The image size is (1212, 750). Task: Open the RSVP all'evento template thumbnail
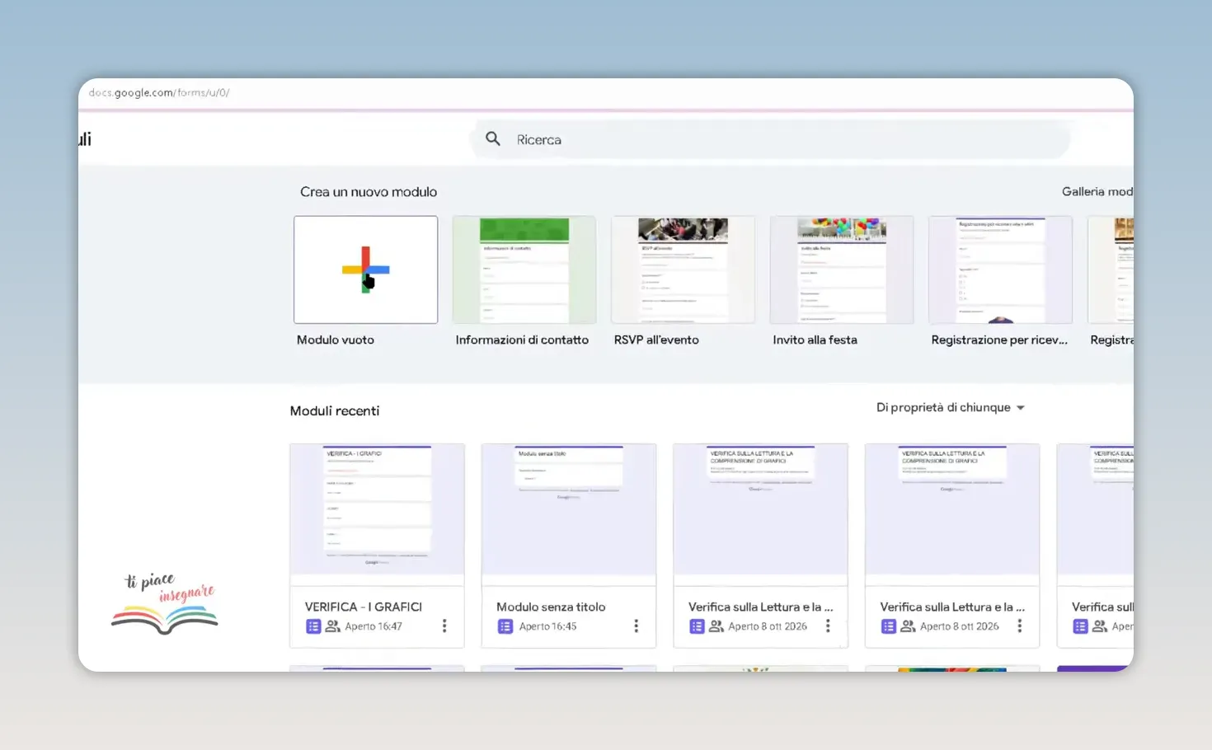click(683, 270)
